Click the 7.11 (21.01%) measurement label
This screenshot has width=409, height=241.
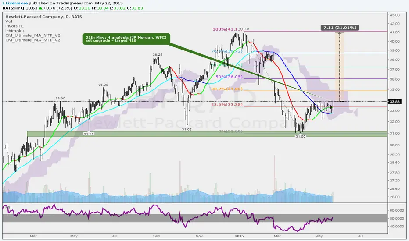click(x=340, y=28)
